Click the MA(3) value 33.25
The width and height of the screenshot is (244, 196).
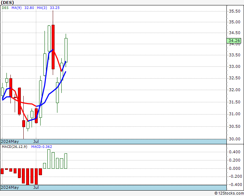55,8
